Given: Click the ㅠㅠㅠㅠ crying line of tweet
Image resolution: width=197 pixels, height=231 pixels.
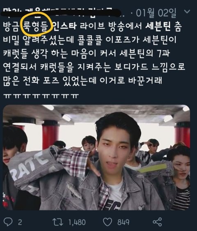Looking at the screenshot, I should coord(41,96).
